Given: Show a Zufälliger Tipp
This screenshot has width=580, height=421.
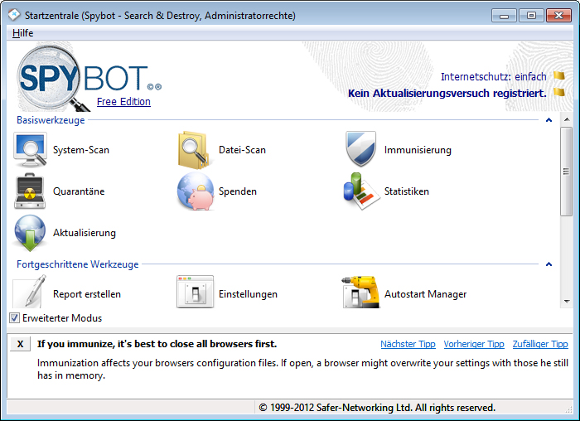Looking at the screenshot, I should point(540,344).
